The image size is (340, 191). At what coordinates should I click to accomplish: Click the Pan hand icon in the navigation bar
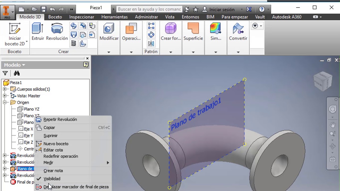332,124
